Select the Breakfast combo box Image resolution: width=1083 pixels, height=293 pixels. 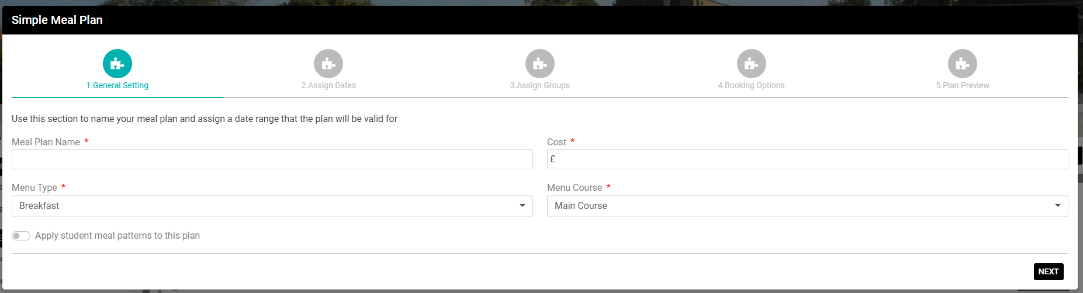(263, 206)
